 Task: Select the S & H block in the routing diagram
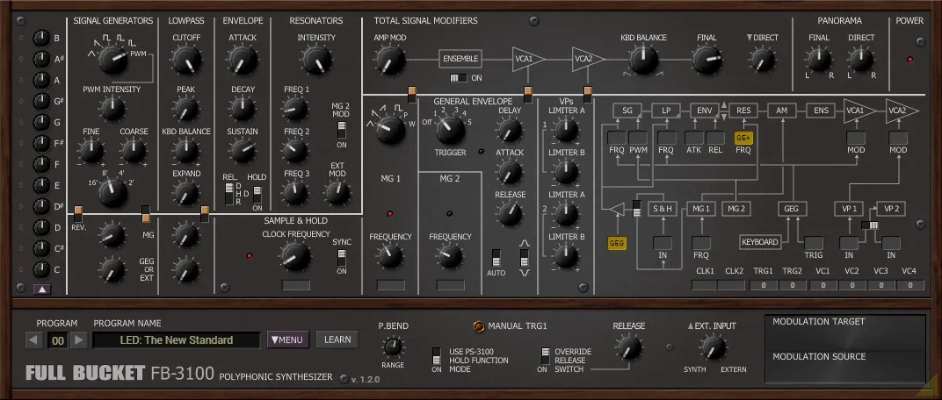(661, 209)
